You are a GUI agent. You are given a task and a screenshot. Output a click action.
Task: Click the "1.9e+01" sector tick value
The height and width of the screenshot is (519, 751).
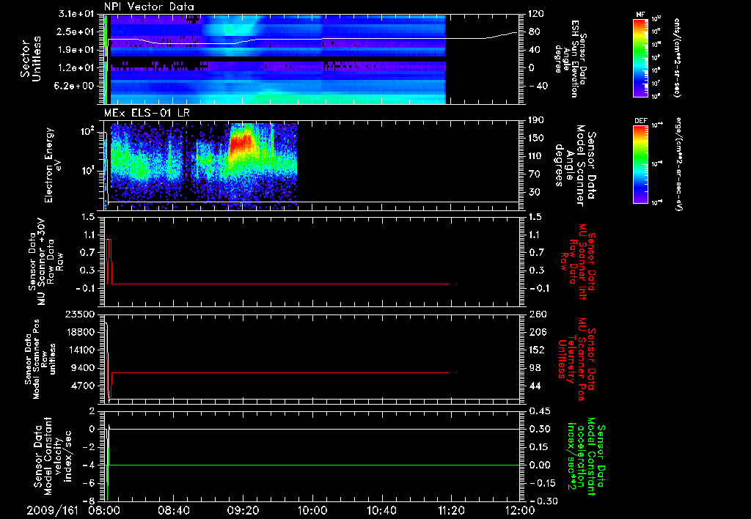75,50
